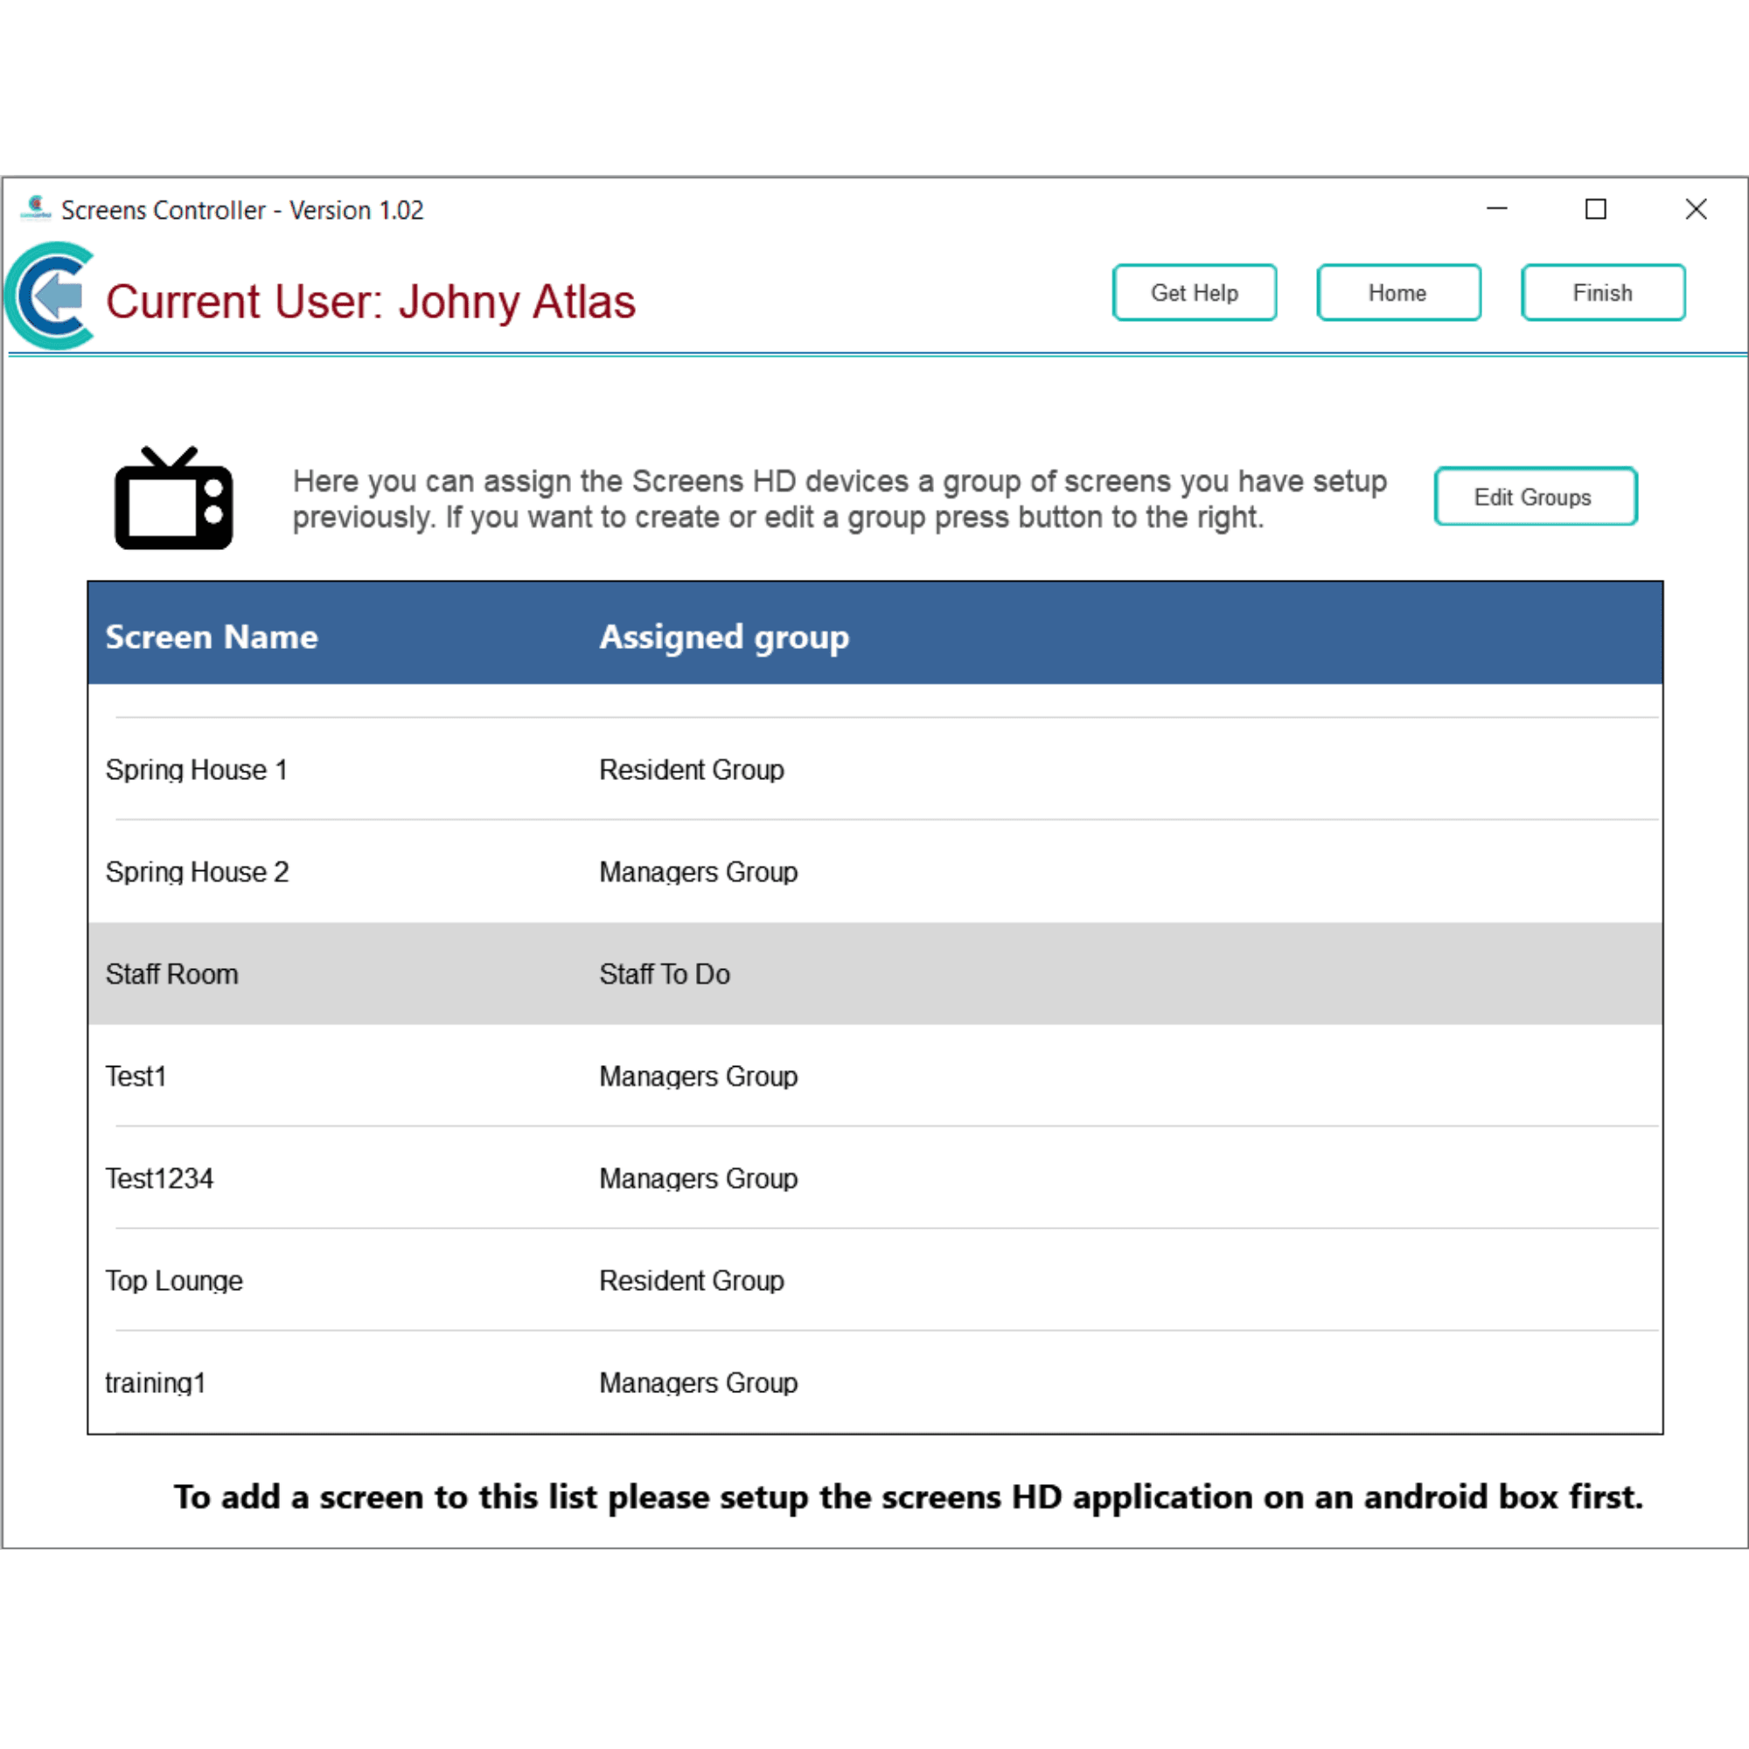
Task: Pick the training1 screen row
Action: (155, 1383)
